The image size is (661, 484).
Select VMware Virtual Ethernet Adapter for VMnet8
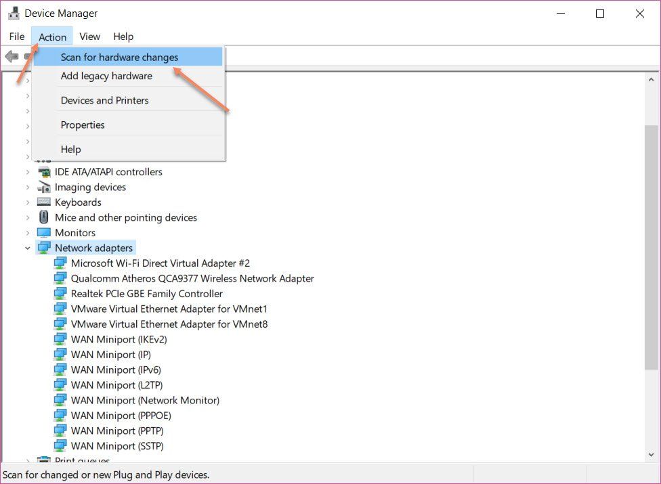pos(169,324)
